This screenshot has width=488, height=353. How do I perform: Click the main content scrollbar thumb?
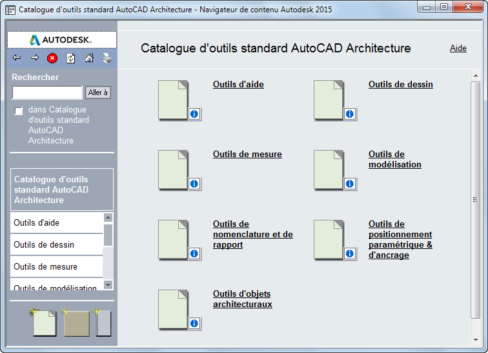point(475,200)
